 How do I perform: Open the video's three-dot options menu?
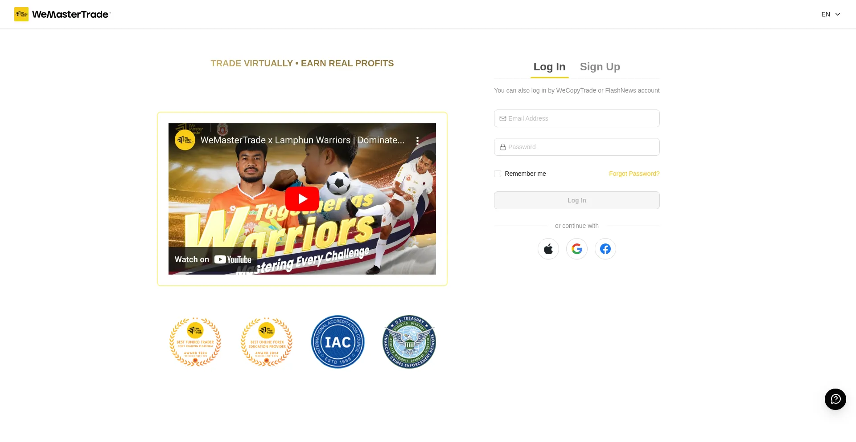point(417,141)
